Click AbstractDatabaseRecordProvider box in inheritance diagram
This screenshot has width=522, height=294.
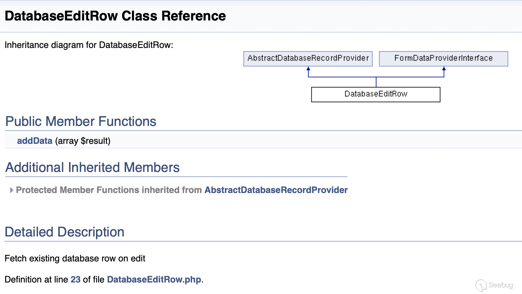click(x=308, y=59)
